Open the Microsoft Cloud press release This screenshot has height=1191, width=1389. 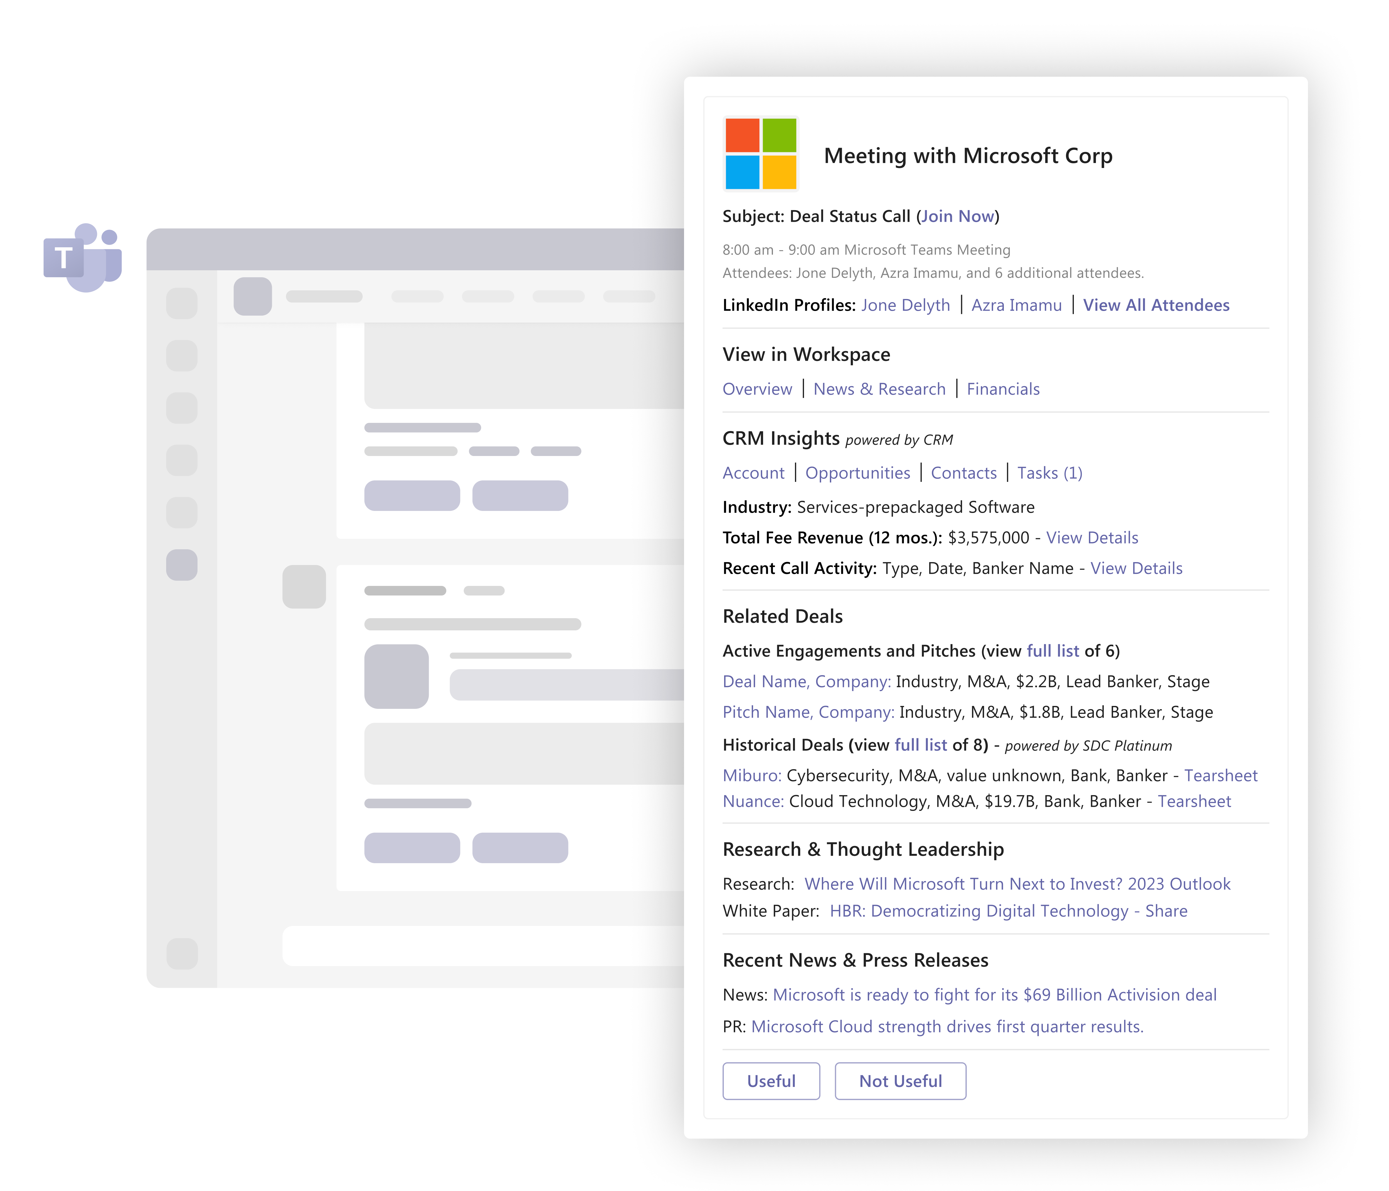point(947,1027)
